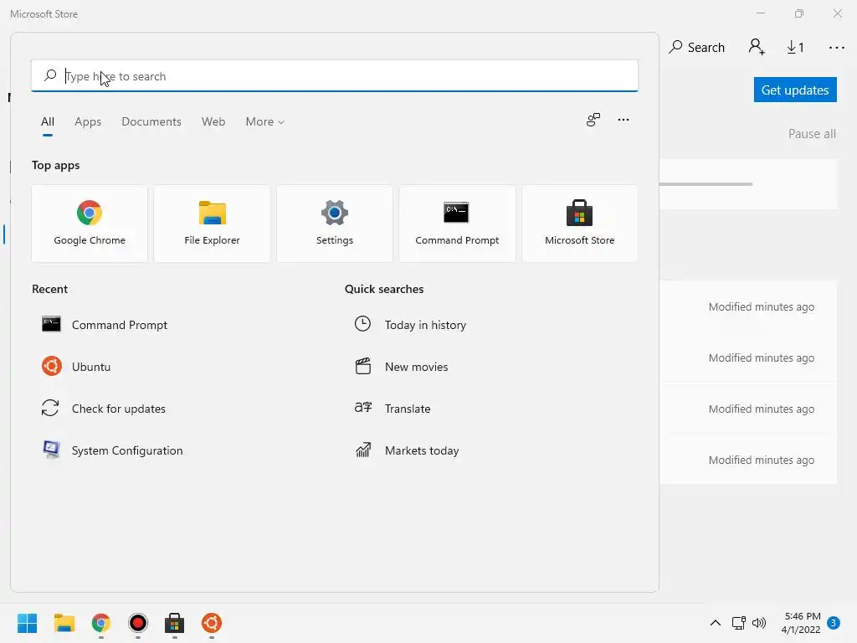This screenshot has height=643, width=857.
Task: Click the Type here to search field
Action: pyautogui.click(x=335, y=76)
